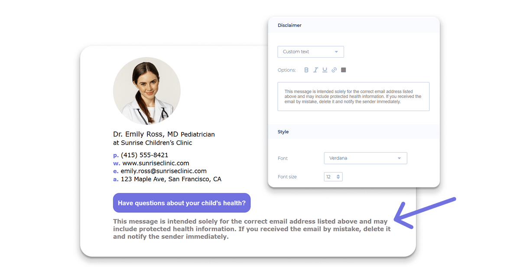The height and width of the screenshot is (274, 520).
Task: Click the signature disclaimer paragraph below the button
Action: click(252, 229)
